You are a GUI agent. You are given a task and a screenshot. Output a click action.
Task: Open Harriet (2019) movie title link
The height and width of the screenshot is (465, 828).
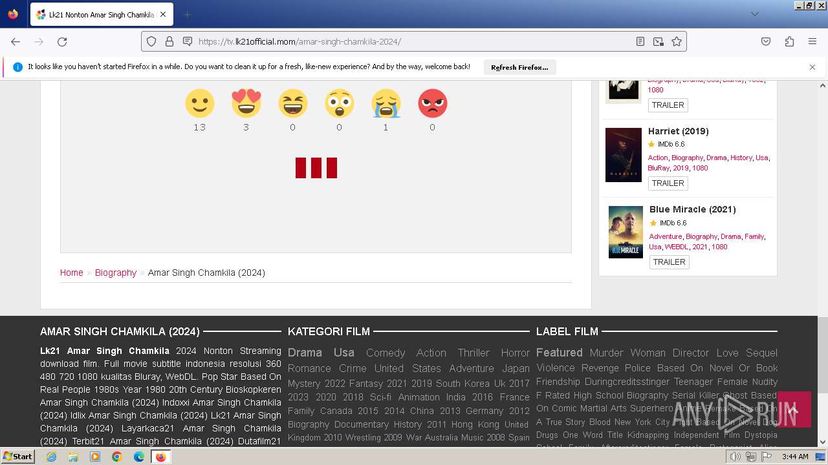(678, 131)
